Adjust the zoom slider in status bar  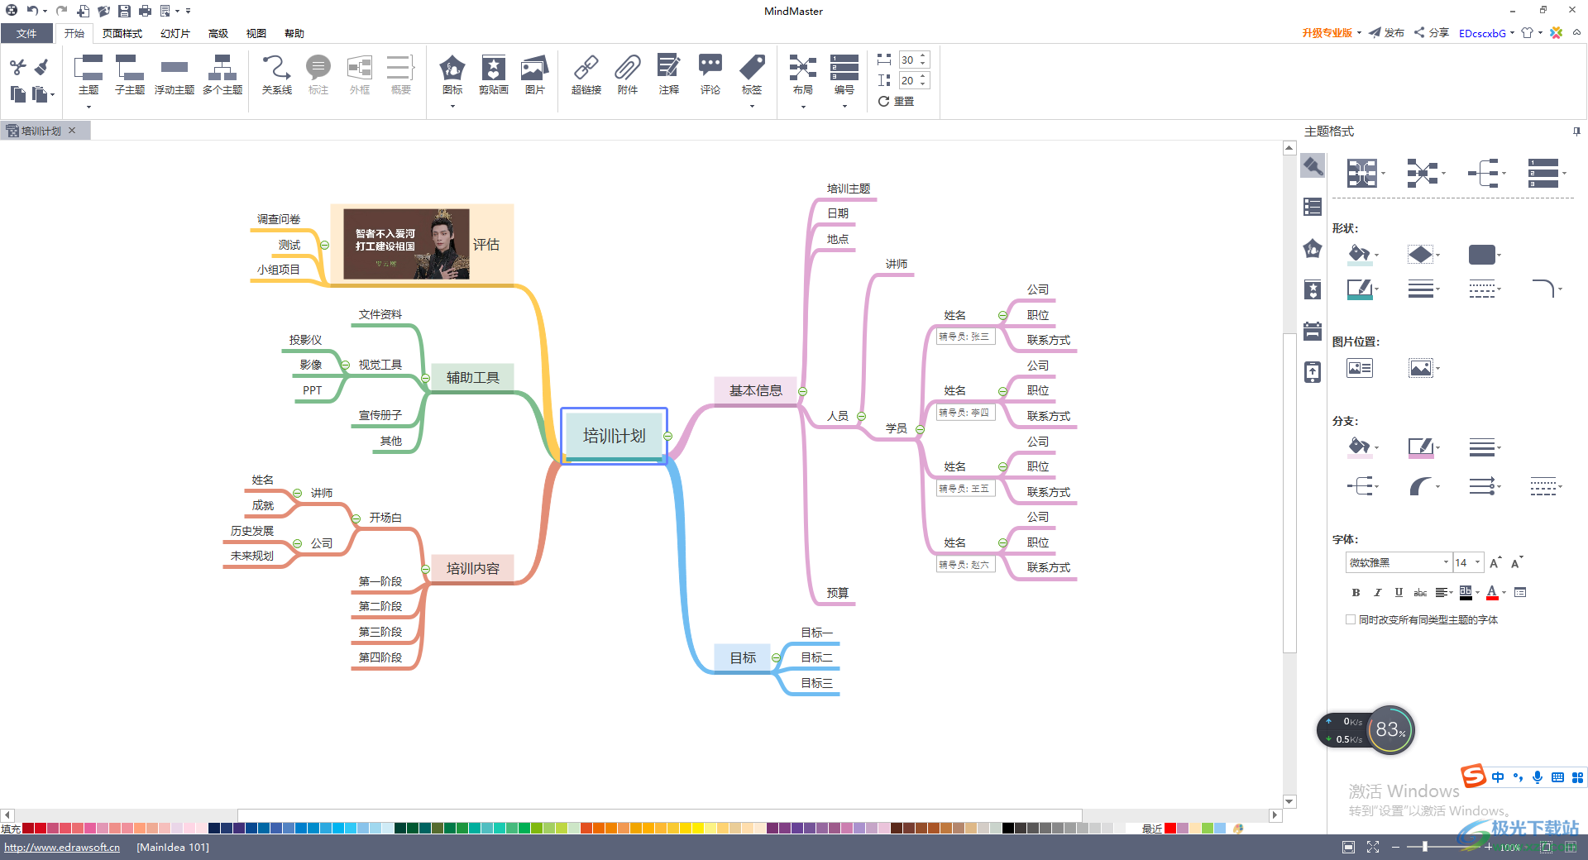coord(1424,847)
